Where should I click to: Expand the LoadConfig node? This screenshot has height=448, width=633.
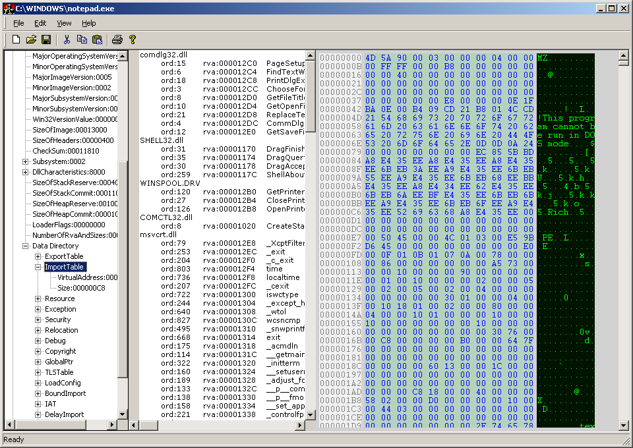pos(38,383)
